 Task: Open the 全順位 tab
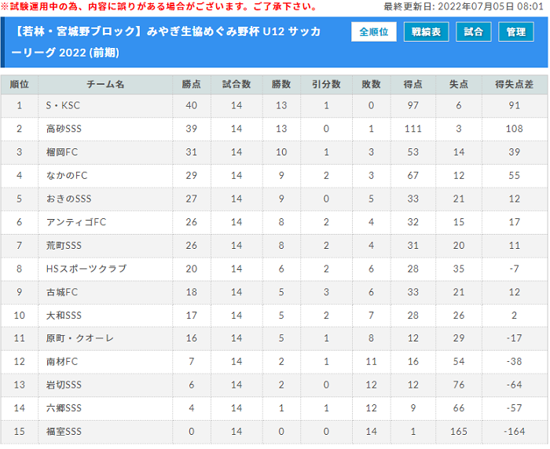click(373, 32)
